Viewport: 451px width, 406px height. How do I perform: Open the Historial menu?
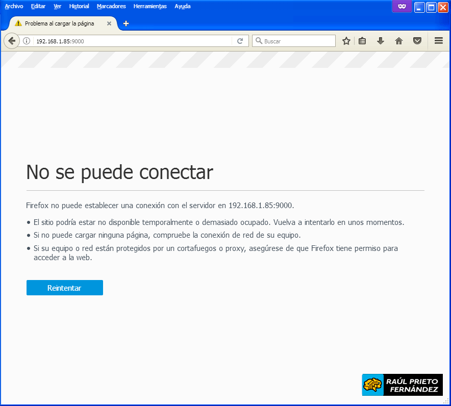point(79,6)
